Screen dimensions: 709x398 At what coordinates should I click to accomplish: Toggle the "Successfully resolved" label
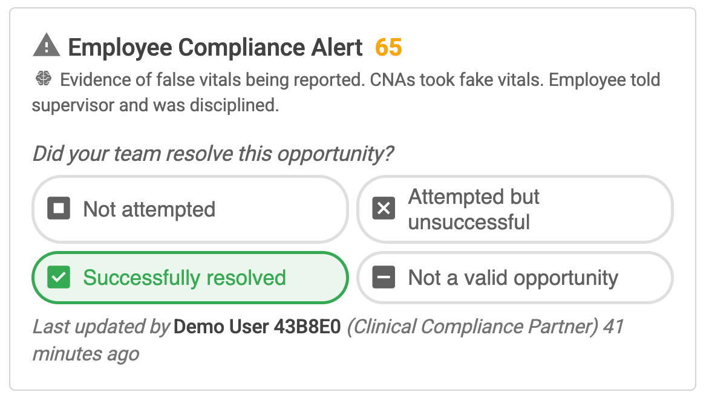click(x=184, y=278)
